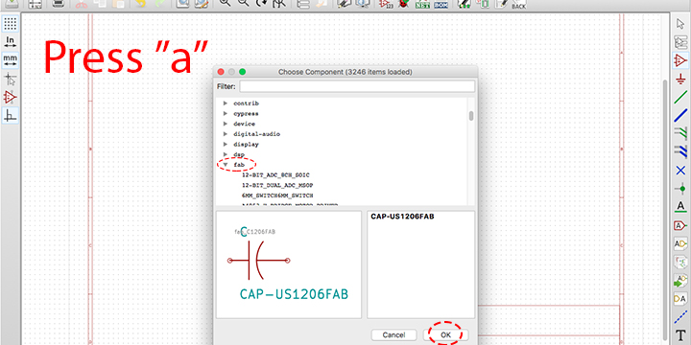The width and height of the screenshot is (691, 345).
Task: Click the component list scrollbar
Action: [x=471, y=116]
